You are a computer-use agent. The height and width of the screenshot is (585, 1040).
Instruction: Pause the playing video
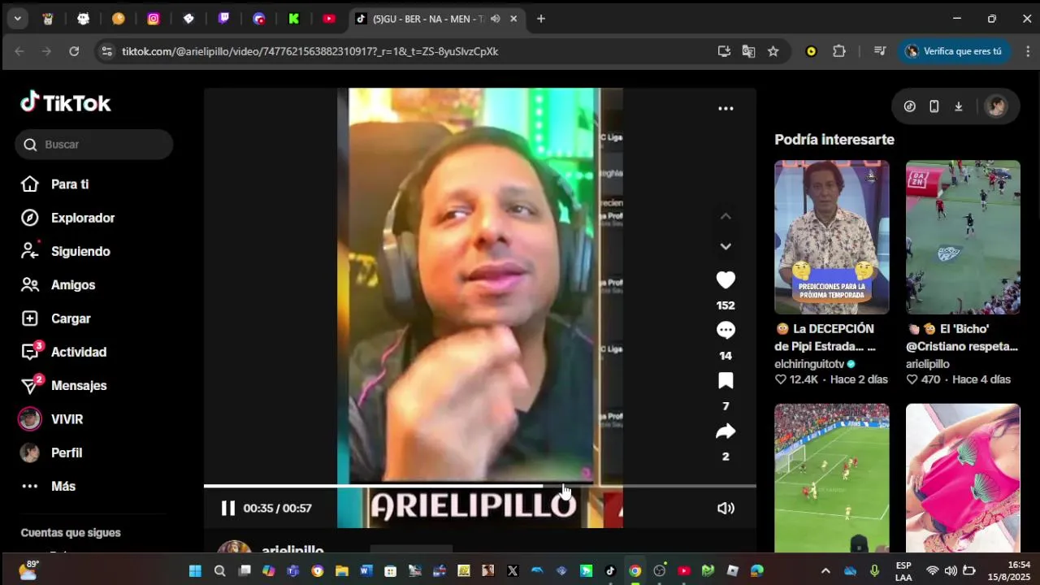(228, 508)
